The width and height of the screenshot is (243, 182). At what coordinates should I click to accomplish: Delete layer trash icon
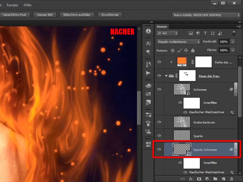pos(231,179)
